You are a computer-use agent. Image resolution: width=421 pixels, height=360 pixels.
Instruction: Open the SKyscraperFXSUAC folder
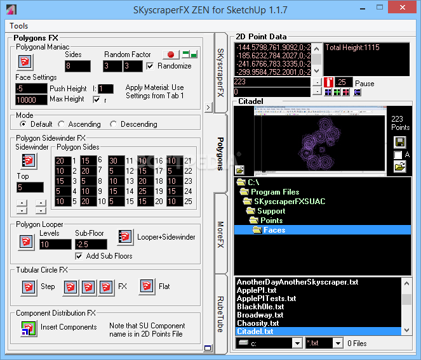point(284,202)
